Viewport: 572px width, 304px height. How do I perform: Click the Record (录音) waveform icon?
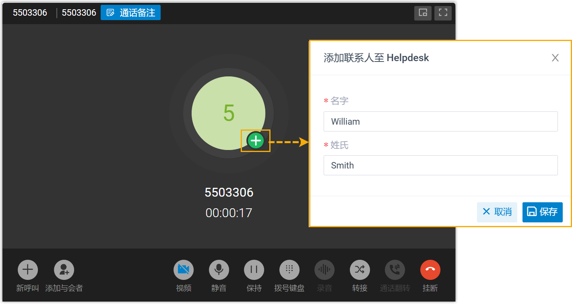[x=324, y=270]
